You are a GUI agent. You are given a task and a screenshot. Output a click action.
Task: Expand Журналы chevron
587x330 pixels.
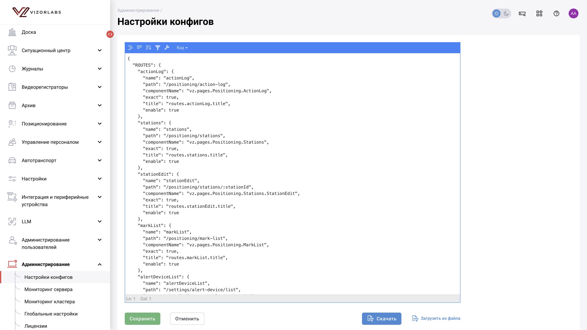tap(100, 69)
